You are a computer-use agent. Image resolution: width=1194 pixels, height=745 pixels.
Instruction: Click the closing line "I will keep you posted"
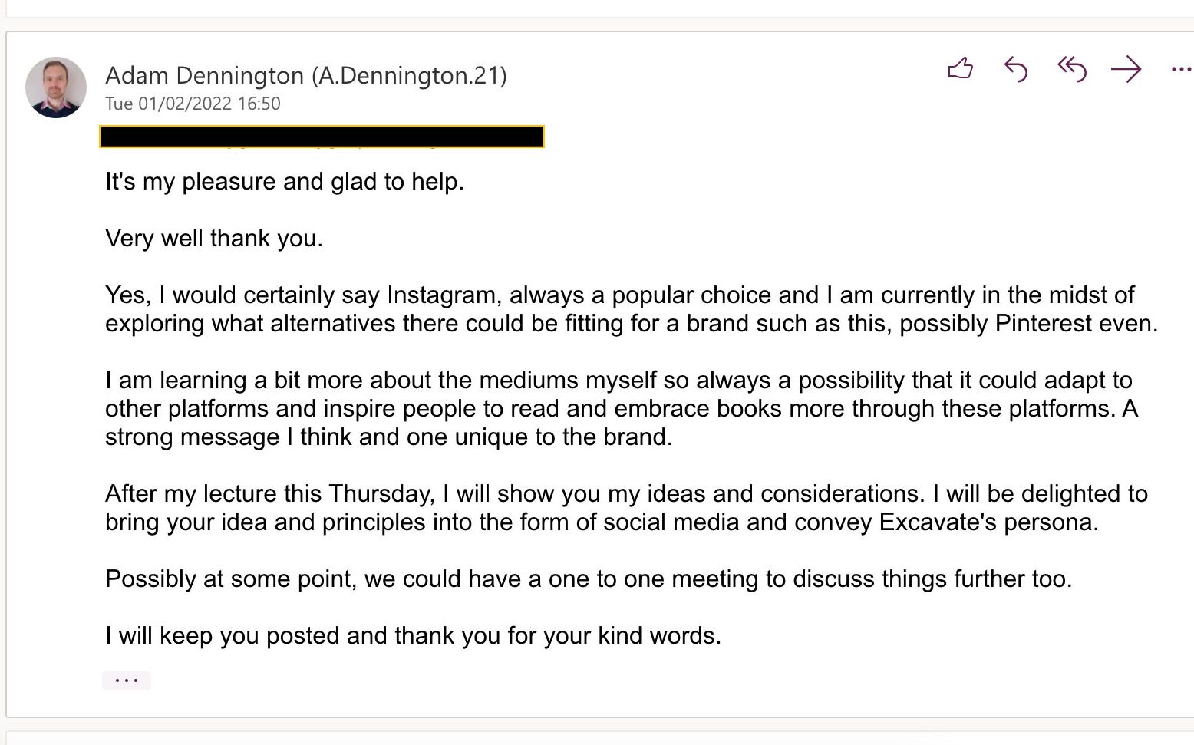(413, 636)
